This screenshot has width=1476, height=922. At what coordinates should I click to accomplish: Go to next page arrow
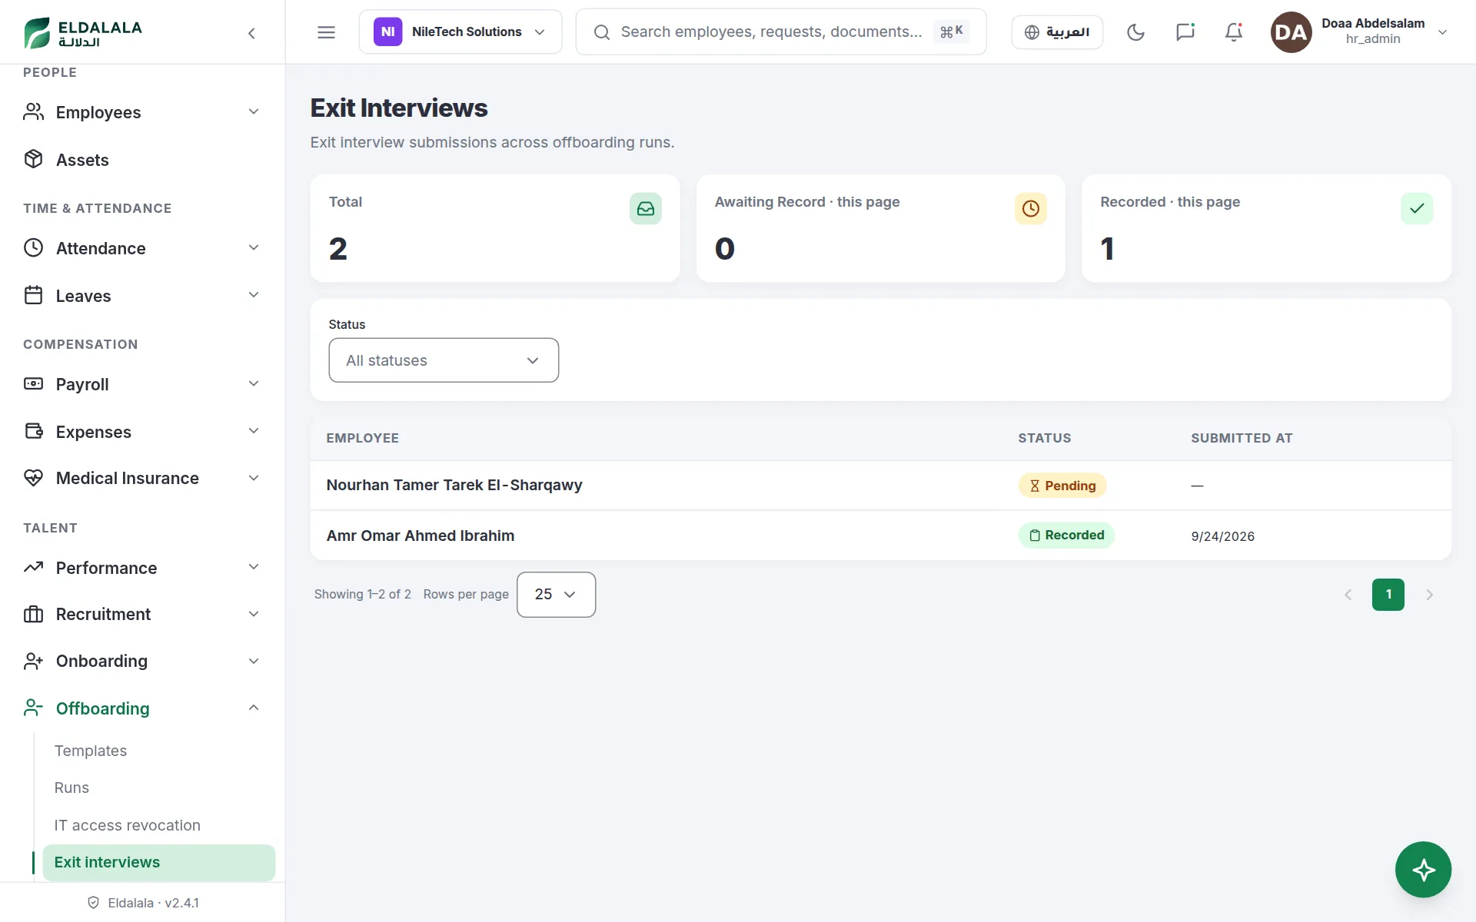(x=1429, y=595)
